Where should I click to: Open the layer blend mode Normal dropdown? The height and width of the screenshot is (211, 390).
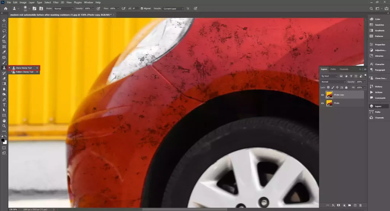click(333, 82)
